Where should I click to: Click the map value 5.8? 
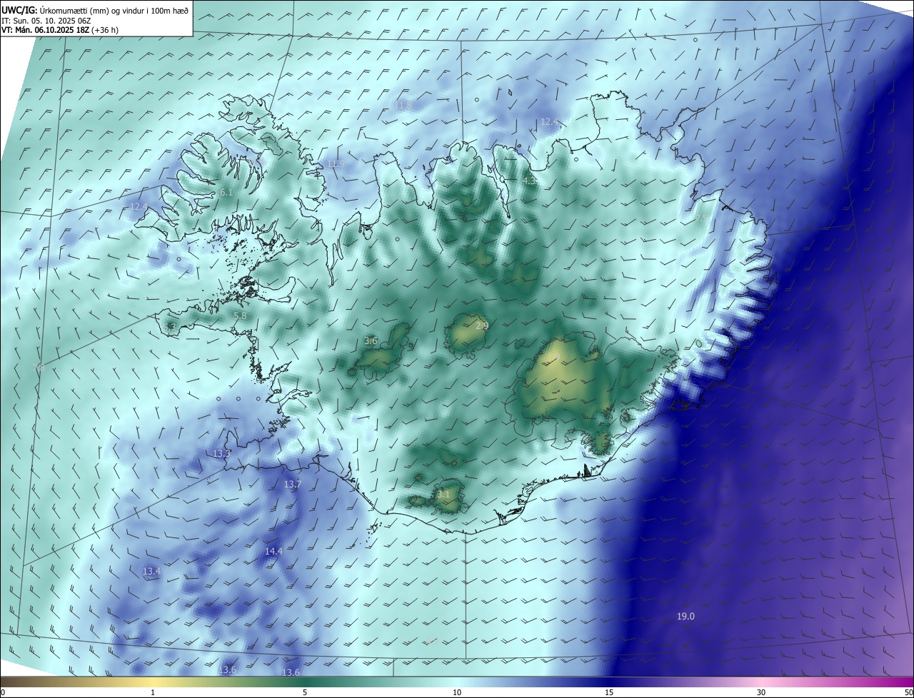[240, 315]
